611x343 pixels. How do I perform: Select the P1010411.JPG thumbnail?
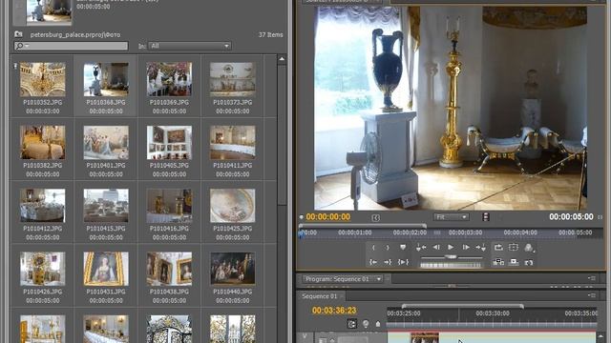(x=233, y=142)
